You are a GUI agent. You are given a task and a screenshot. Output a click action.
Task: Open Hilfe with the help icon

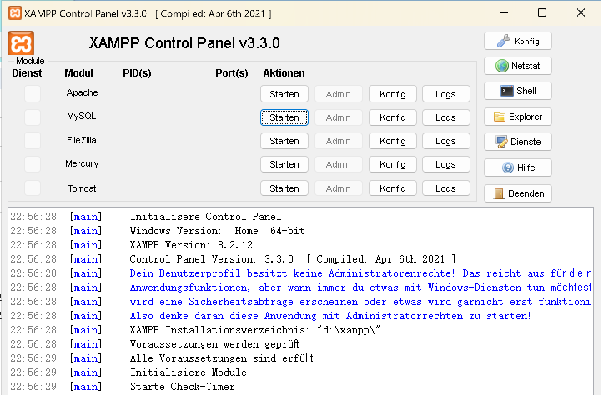pos(518,167)
